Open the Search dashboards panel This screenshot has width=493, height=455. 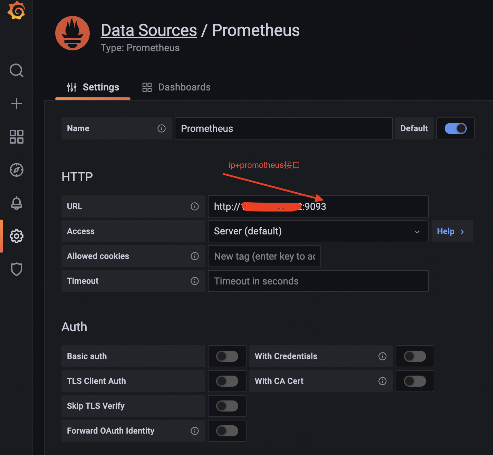pyautogui.click(x=16, y=70)
